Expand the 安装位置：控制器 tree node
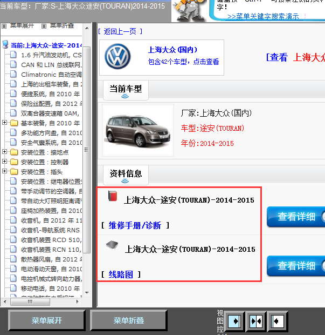 point(4,162)
